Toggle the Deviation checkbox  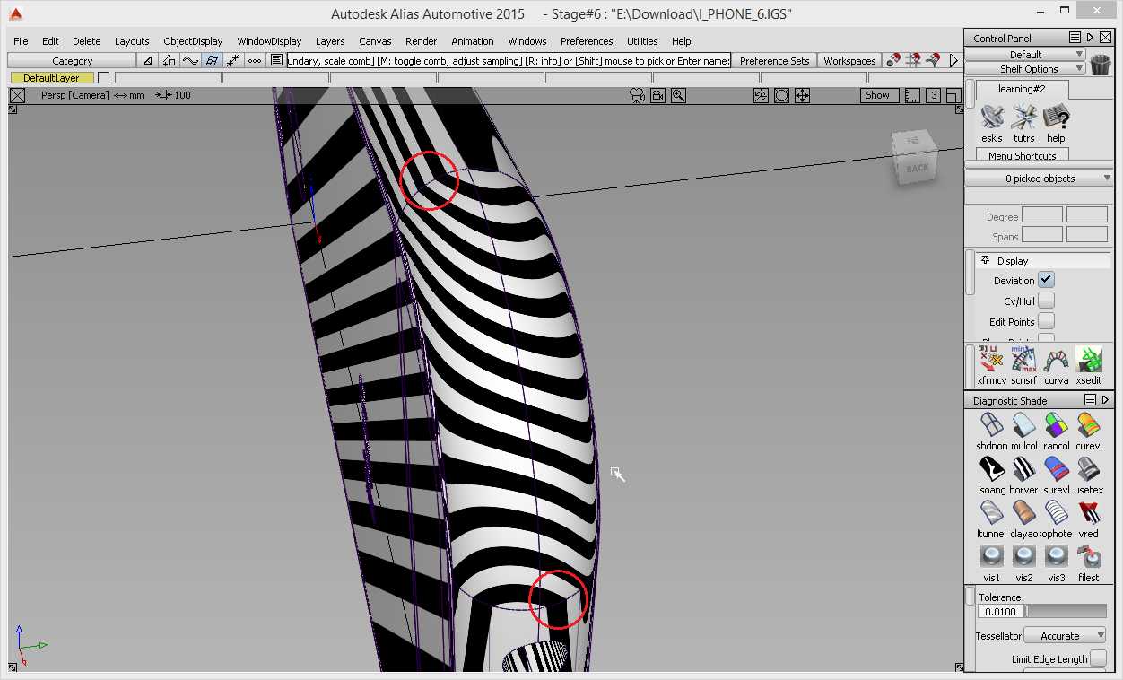tap(1047, 281)
